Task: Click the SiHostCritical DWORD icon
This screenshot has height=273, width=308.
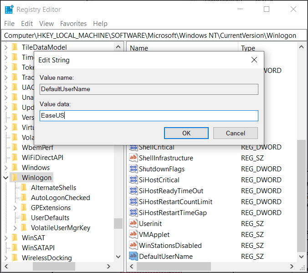Action: tap(133, 180)
